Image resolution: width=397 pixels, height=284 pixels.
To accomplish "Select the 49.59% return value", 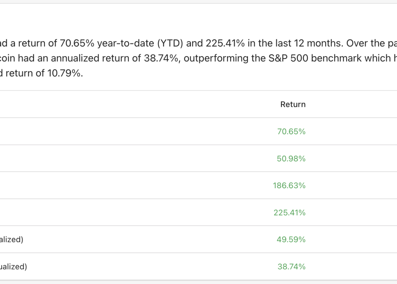I will click(291, 240).
